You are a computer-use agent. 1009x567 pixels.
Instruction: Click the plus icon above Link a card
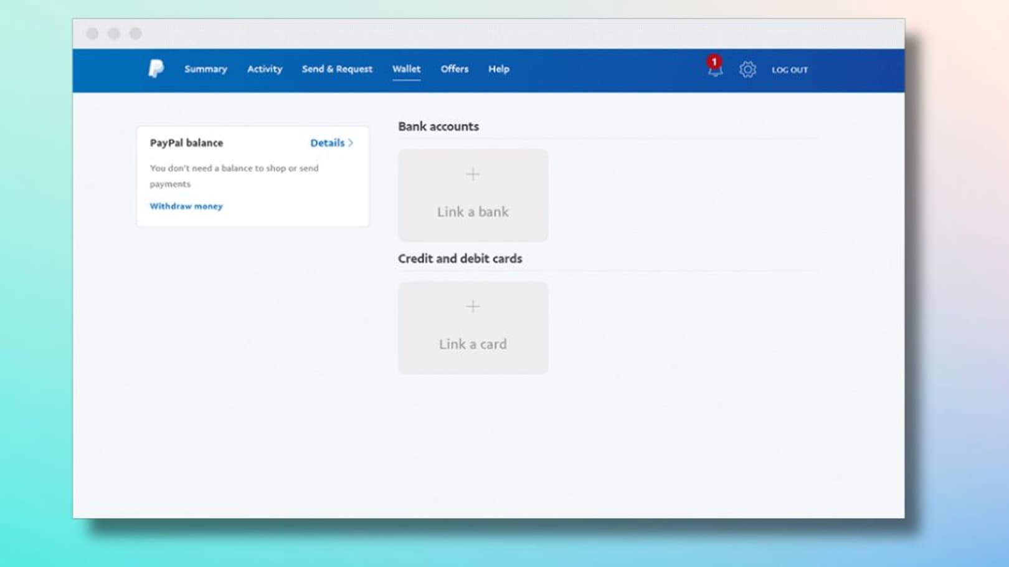coord(473,307)
